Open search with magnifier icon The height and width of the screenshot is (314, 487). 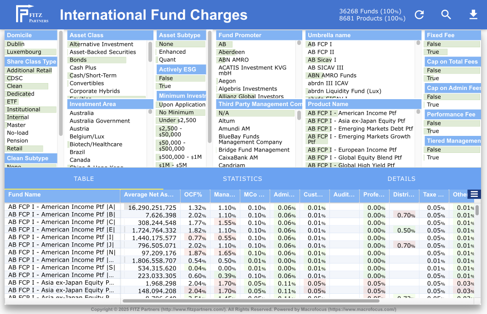(x=446, y=15)
